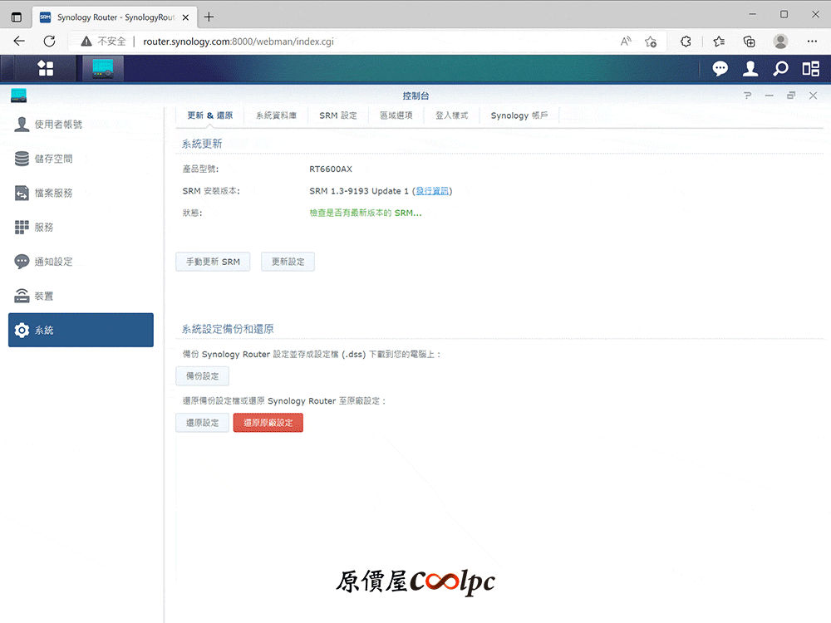The width and height of the screenshot is (831, 623).
Task: Click the RT6600AX model value text
Action: pyautogui.click(x=331, y=169)
